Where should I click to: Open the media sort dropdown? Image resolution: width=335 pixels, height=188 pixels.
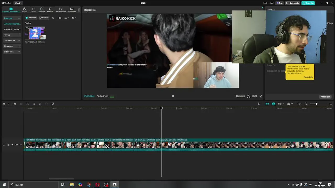[x=66, y=18]
